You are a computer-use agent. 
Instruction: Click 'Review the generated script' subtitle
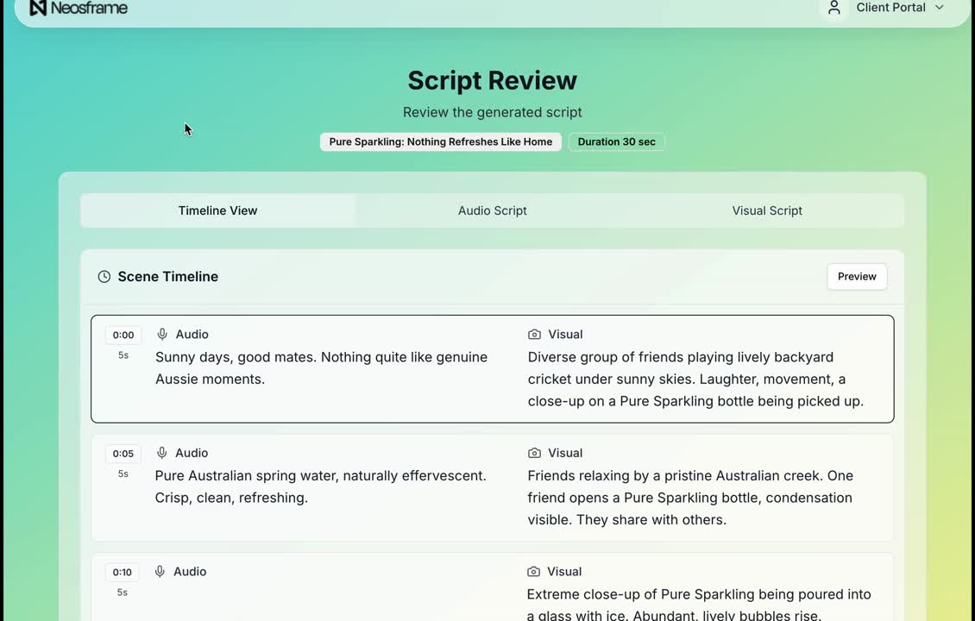point(493,112)
